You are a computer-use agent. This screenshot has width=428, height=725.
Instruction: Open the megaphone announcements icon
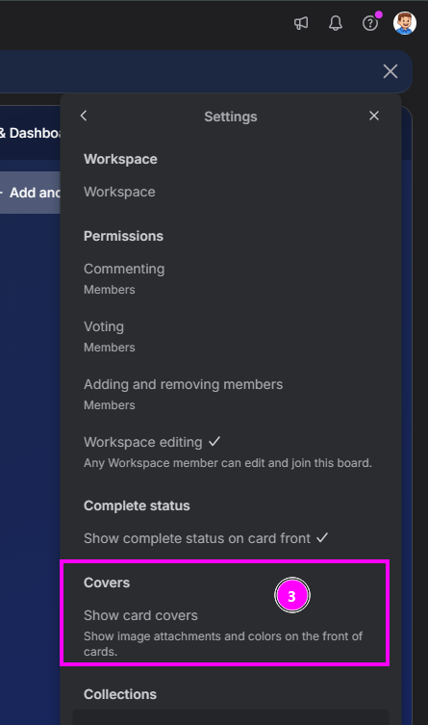click(x=301, y=23)
